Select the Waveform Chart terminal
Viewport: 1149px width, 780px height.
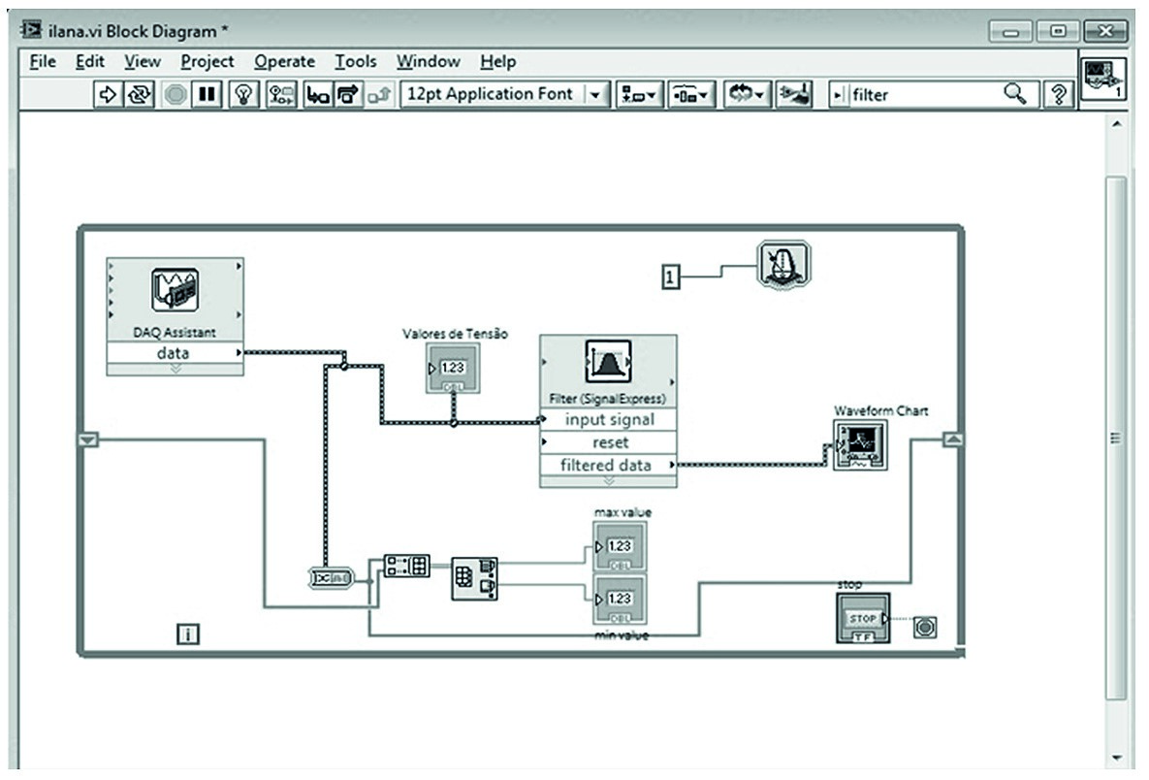pos(859,446)
